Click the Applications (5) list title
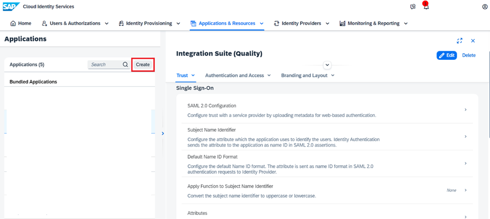 [x=27, y=65]
